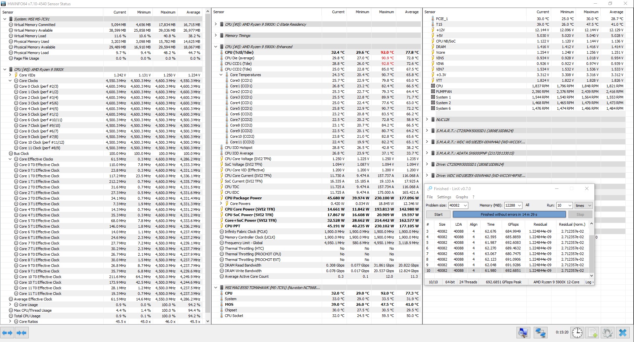Expand the S.M.A.R.T.: ADATA SX6000PNP section
Viewport: 634px width, 342px height.
[427, 153]
